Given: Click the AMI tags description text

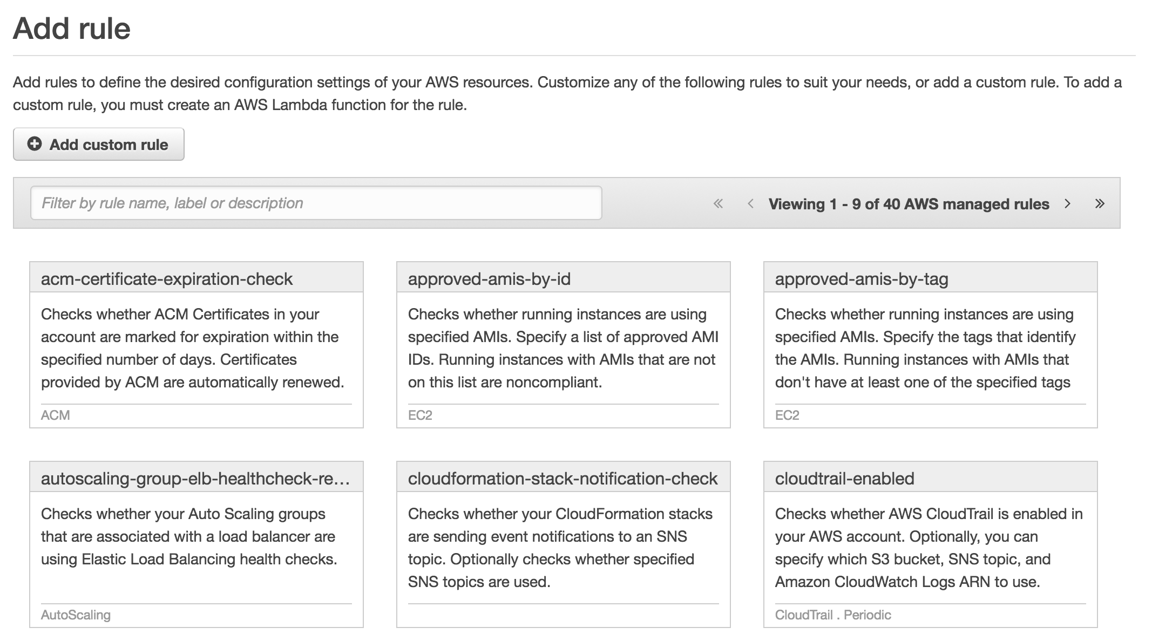Looking at the screenshot, I should pos(925,348).
